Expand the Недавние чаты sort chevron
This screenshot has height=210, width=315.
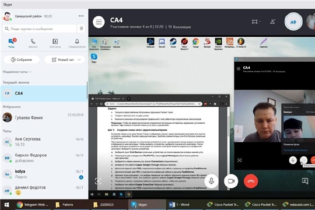click(30, 72)
